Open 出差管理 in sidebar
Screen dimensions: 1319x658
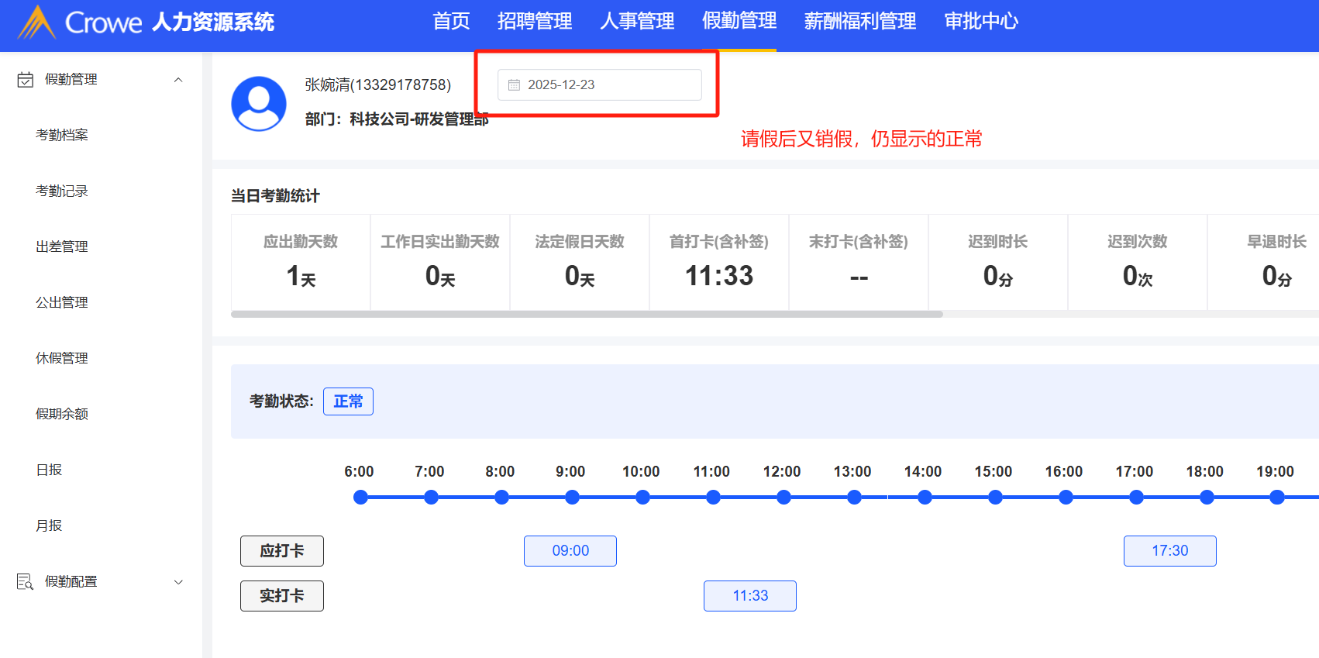(62, 246)
